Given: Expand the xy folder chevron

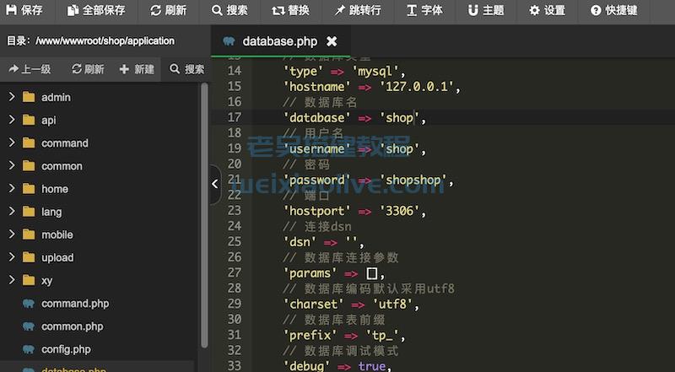Looking at the screenshot, I should pyautogui.click(x=12, y=280).
